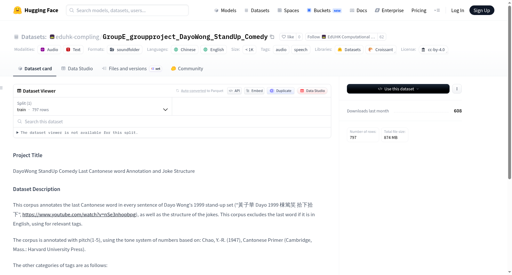Switch to the Data Studio tab
Screen dimensions: 512x275
[77, 69]
